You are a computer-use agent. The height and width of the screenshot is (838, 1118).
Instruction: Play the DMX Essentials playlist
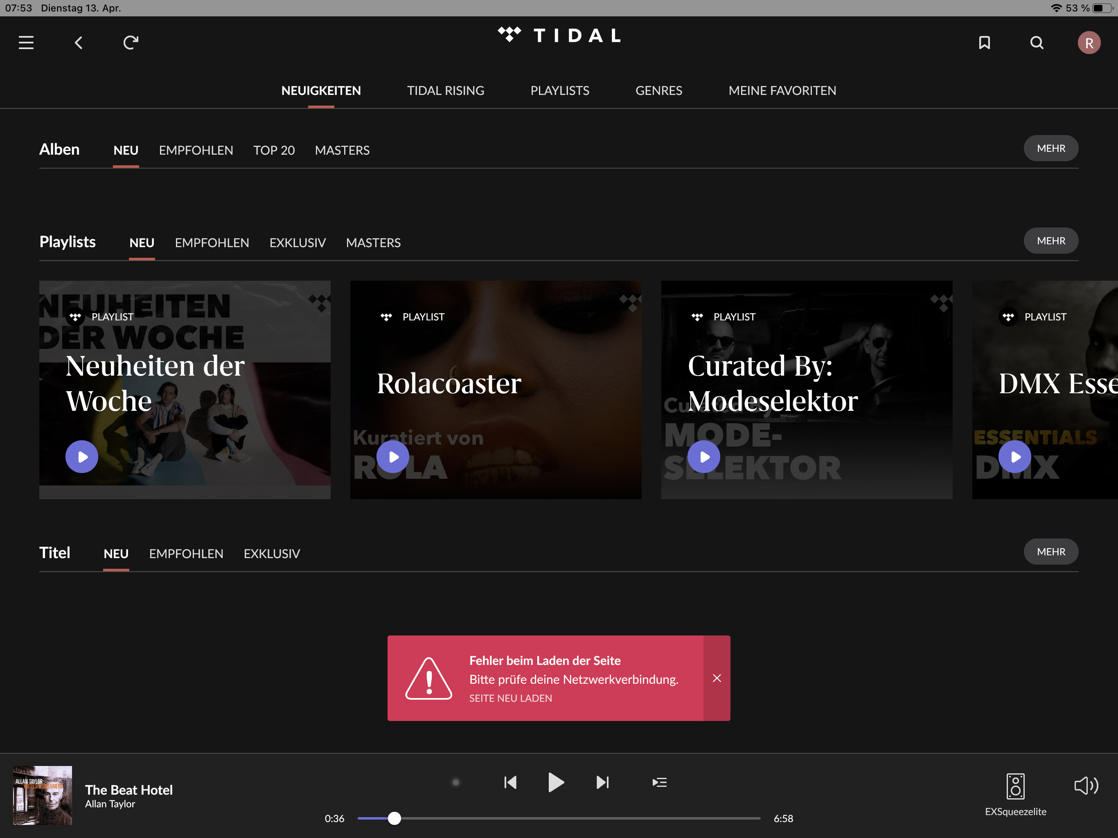click(1014, 456)
